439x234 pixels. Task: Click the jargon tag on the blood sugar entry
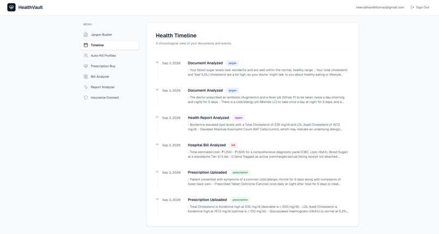click(233, 63)
